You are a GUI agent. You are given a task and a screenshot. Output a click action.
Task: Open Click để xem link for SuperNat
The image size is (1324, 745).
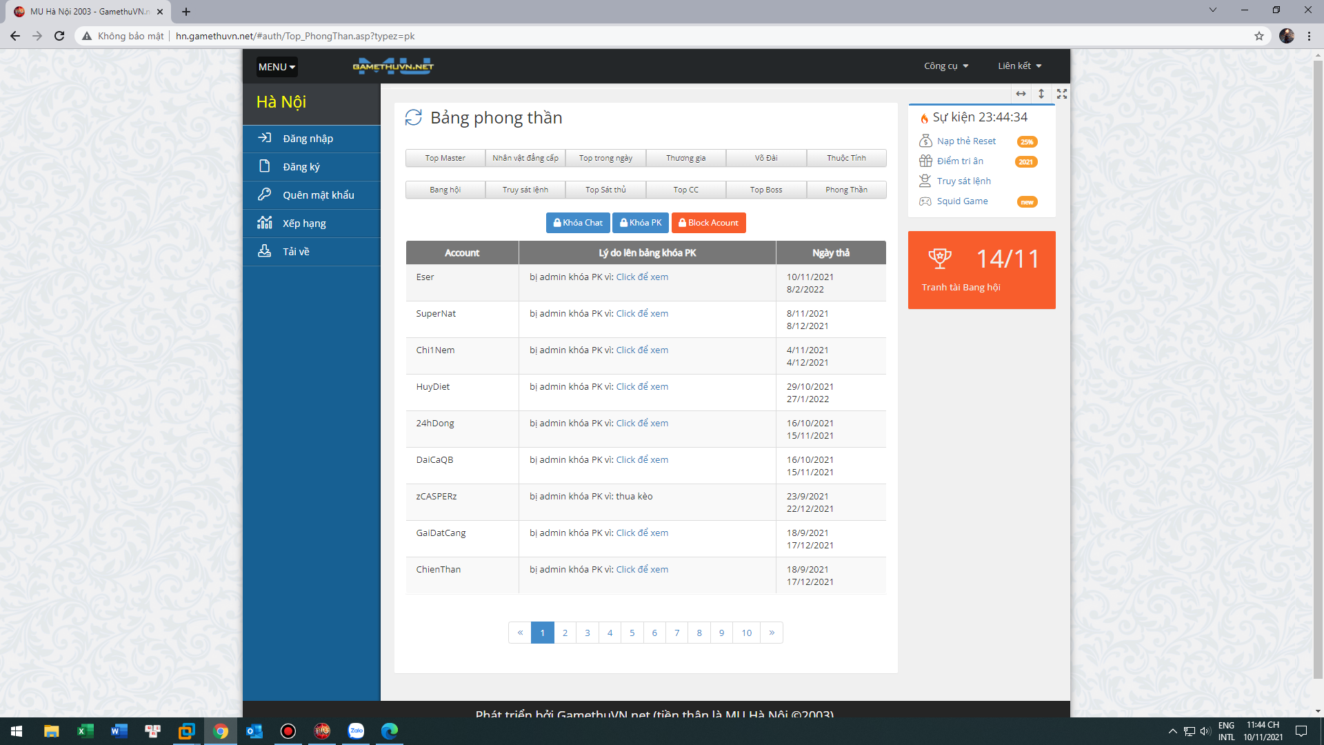click(641, 314)
